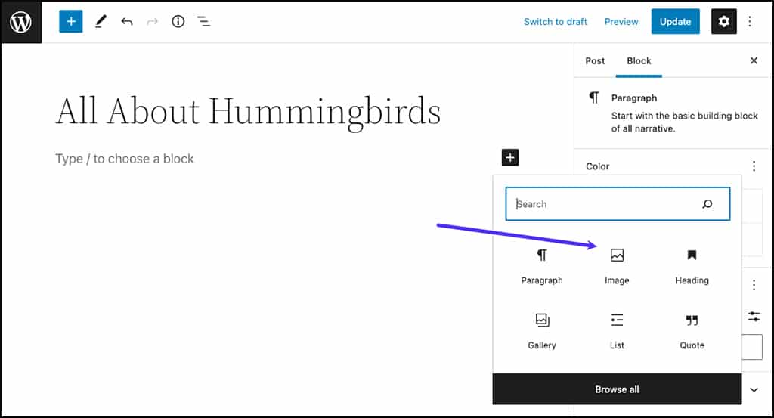The width and height of the screenshot is (774, 418).
Task: Insert a Heading block
Action: [x=692, y=265]
